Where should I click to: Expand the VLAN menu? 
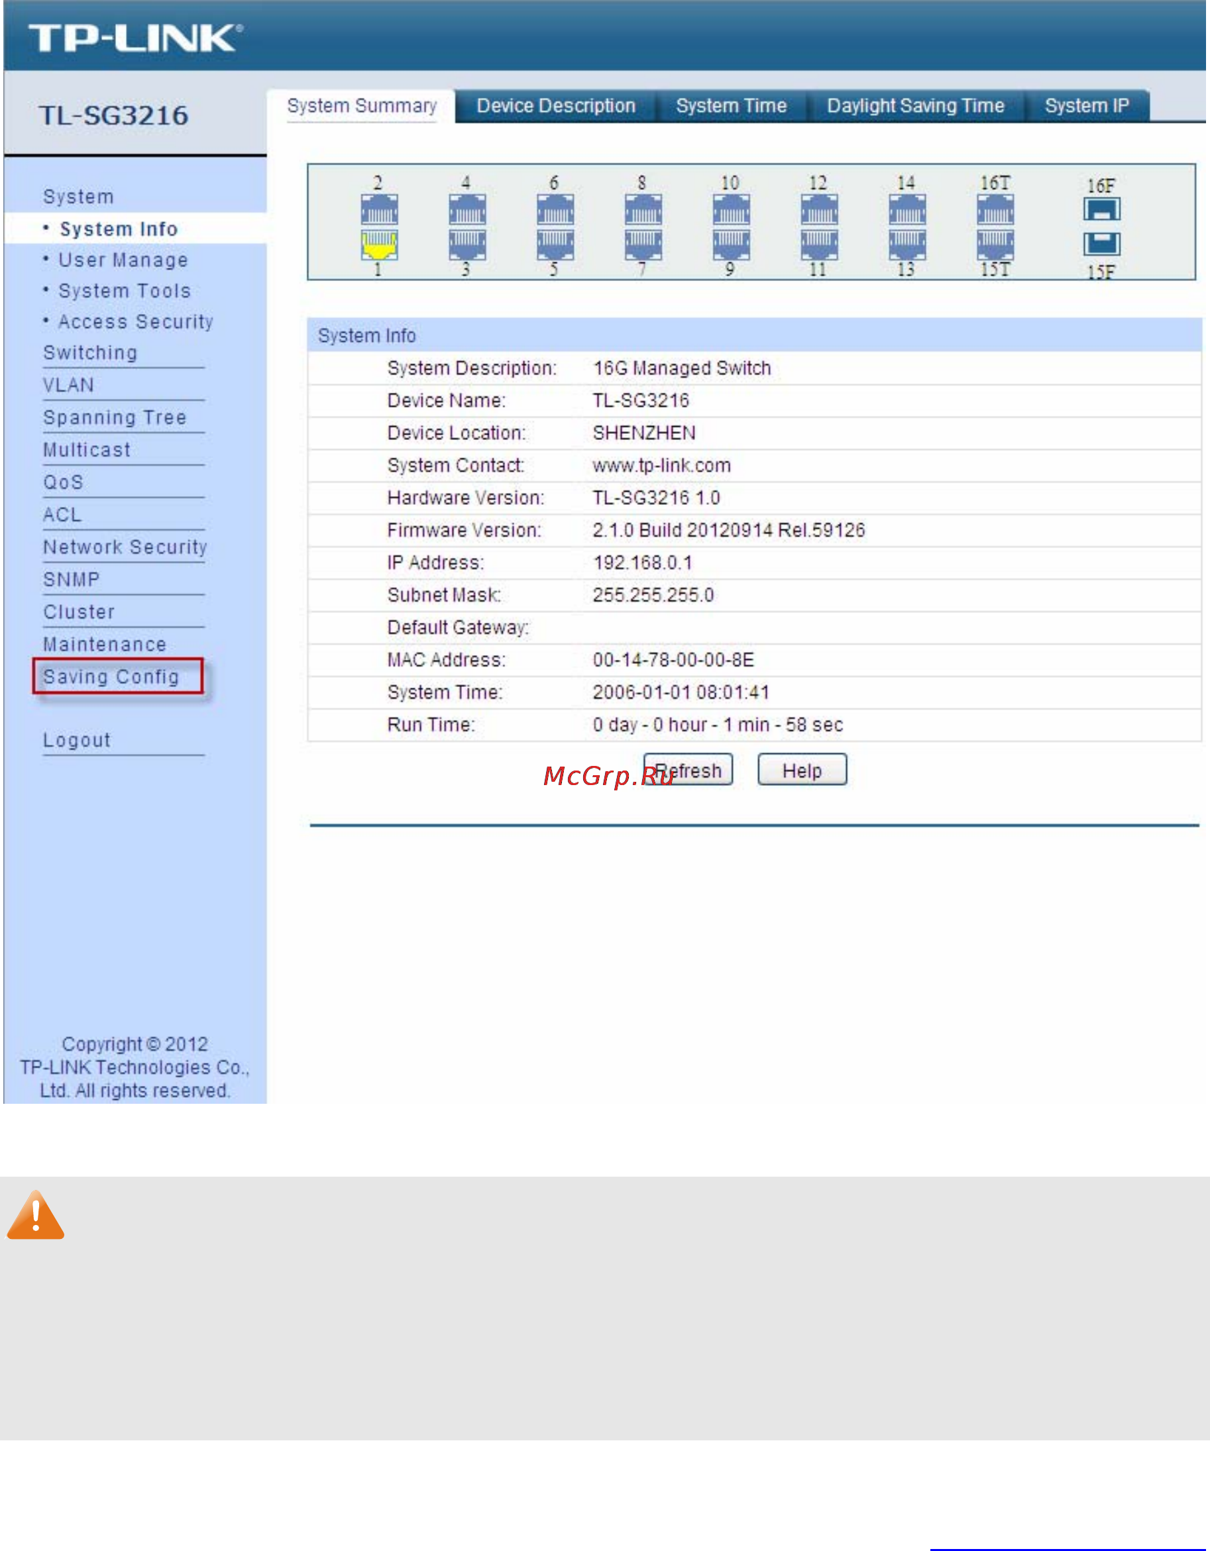[68, 385]
